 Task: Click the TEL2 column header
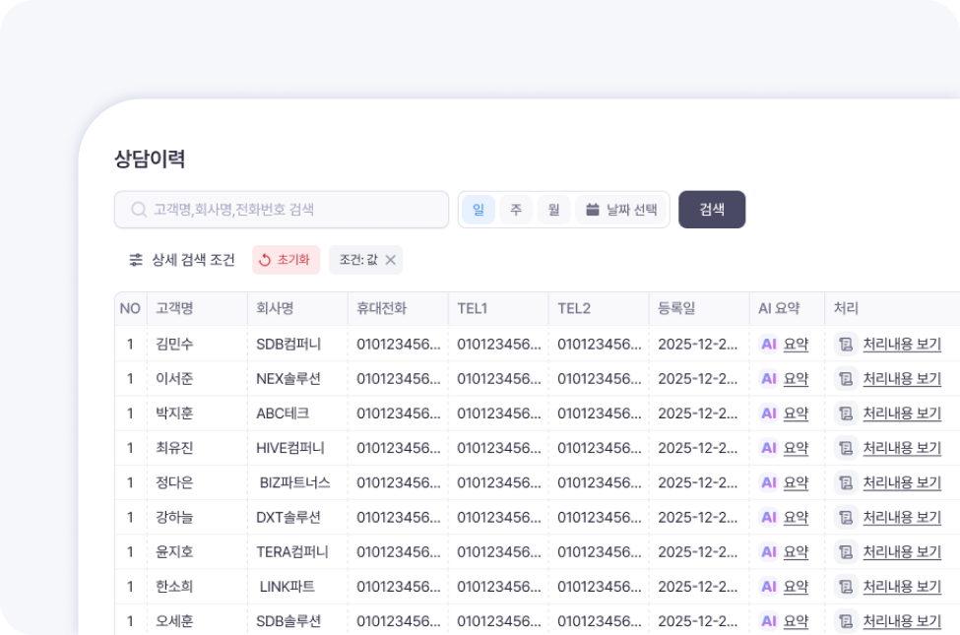[x=599, y=308]
